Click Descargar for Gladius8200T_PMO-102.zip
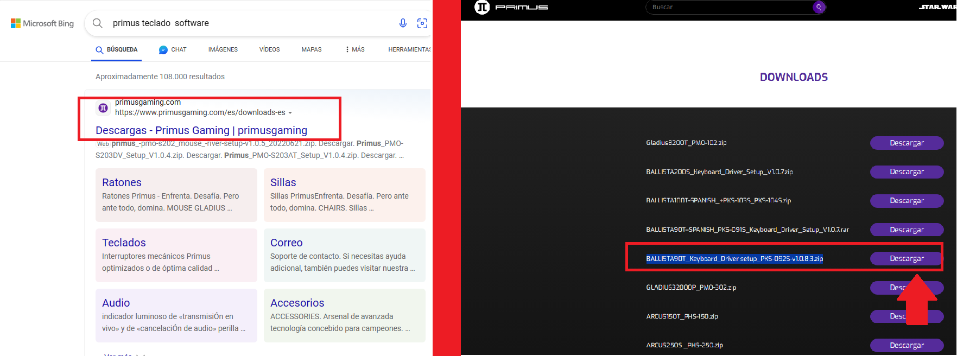Viewport: 957px width, 356px height. click(906, 143)
